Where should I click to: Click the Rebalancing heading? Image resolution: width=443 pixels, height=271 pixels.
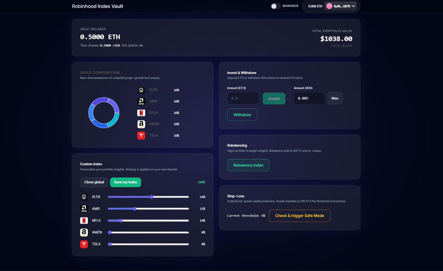coord(237,145)
